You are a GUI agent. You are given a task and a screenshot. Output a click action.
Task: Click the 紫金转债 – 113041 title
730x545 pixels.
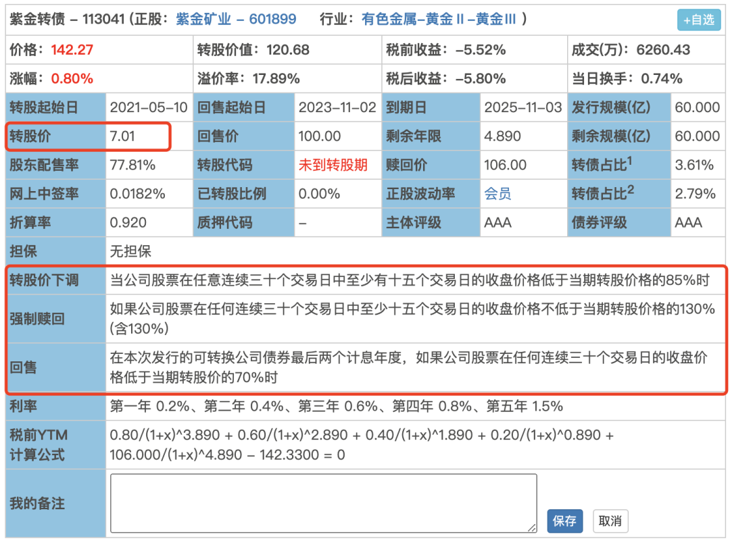(67, 19)
